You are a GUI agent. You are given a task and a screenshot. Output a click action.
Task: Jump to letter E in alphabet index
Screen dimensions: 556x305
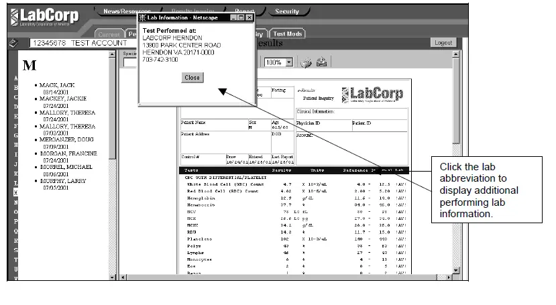(15, 116)
